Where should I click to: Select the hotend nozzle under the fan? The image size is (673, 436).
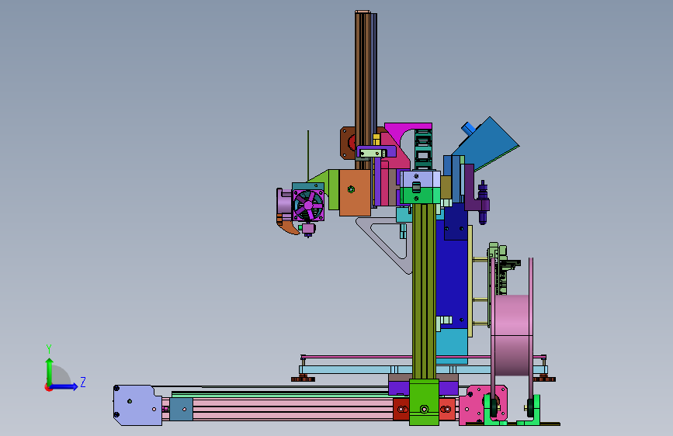click(x=307, y=229)
